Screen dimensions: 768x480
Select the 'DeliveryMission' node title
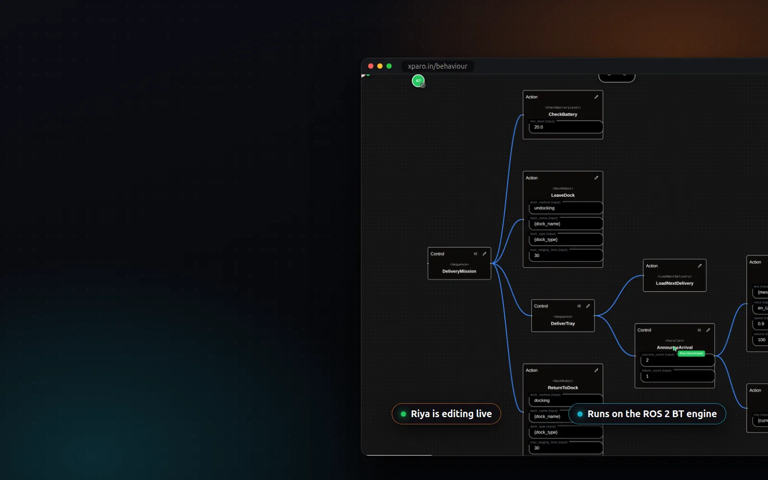(x=459, y=271)
